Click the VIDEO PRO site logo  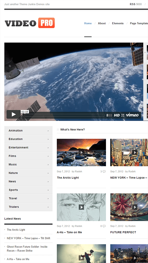click(x=30, y=23)
